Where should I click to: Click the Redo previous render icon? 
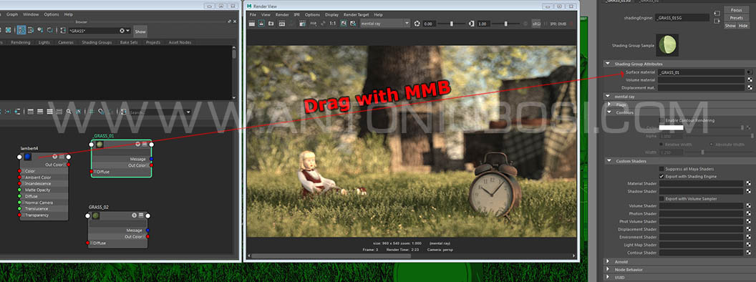[253, 24]
